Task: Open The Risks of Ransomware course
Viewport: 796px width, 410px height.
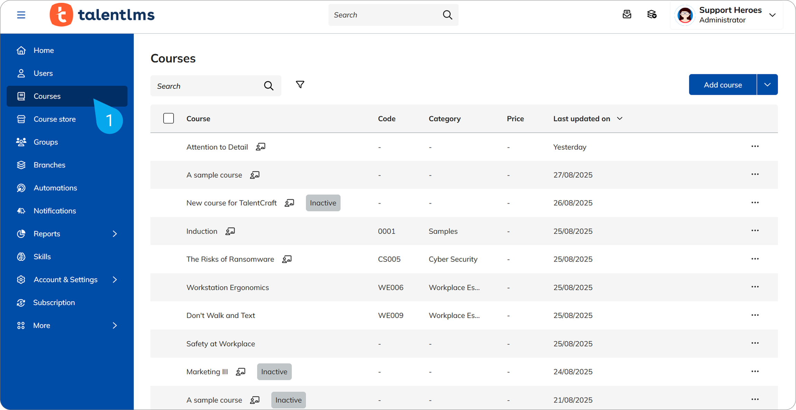Action: point(230,259)
